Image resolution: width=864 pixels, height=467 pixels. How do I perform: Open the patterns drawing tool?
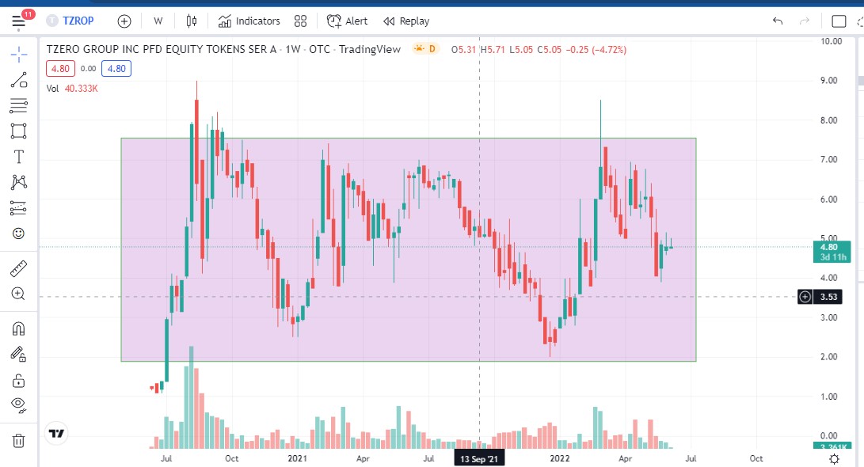pos(19,182)
